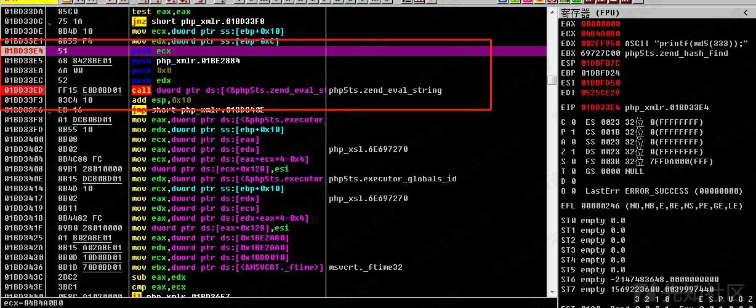The width and height of the screenshot is (756, 308).
Task: Select hex bytes 'FF15 E0B0BD01'
Action: tap(90, 90)
